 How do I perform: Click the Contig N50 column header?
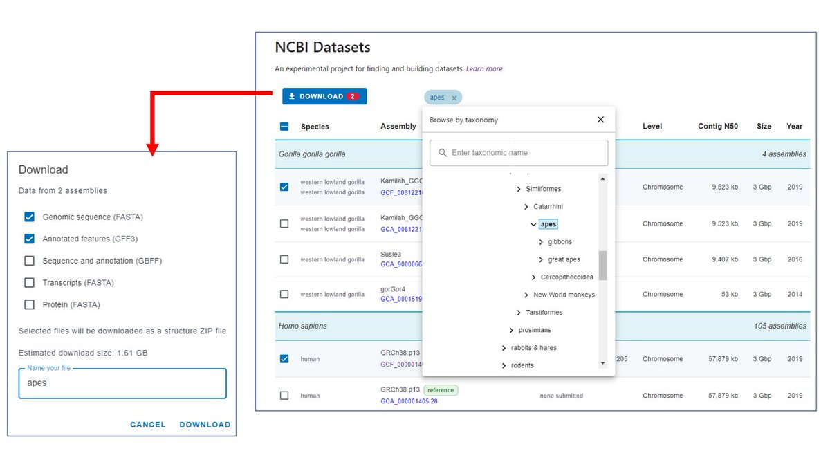point(718,126)
